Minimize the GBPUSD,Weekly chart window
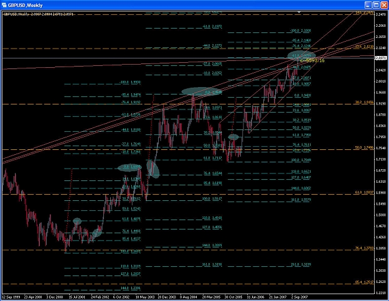 point(368,5)
